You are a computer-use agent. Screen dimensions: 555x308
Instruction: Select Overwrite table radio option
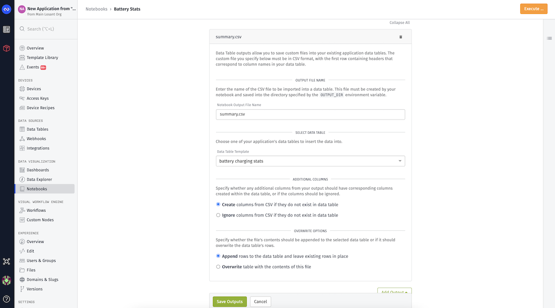tap(218, 267)
